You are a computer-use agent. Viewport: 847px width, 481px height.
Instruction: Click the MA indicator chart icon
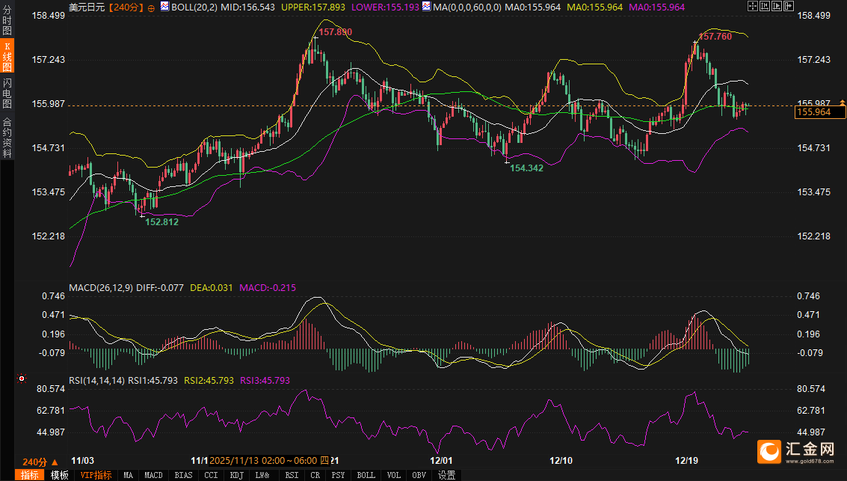point(426,7)
